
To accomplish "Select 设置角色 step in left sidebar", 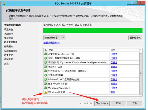I will click(8, 29).
